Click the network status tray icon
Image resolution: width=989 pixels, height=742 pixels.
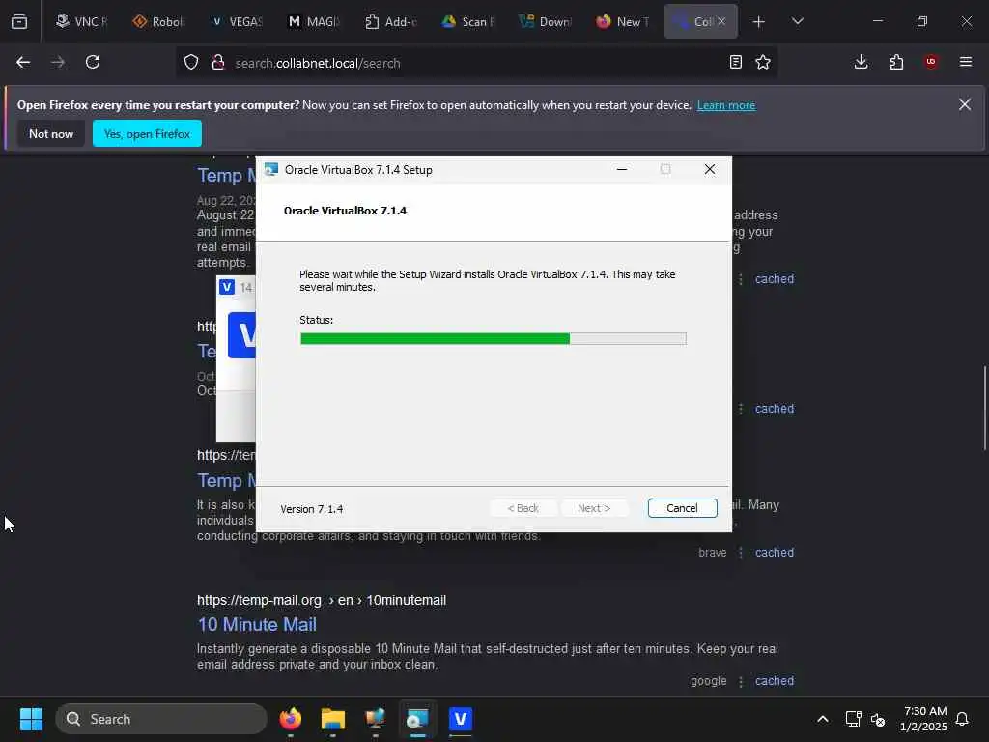(853, 719)
